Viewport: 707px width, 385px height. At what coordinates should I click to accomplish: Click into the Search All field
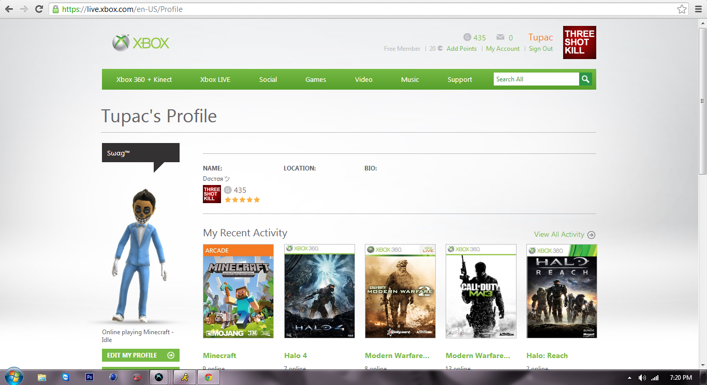[x=536, y=79]
